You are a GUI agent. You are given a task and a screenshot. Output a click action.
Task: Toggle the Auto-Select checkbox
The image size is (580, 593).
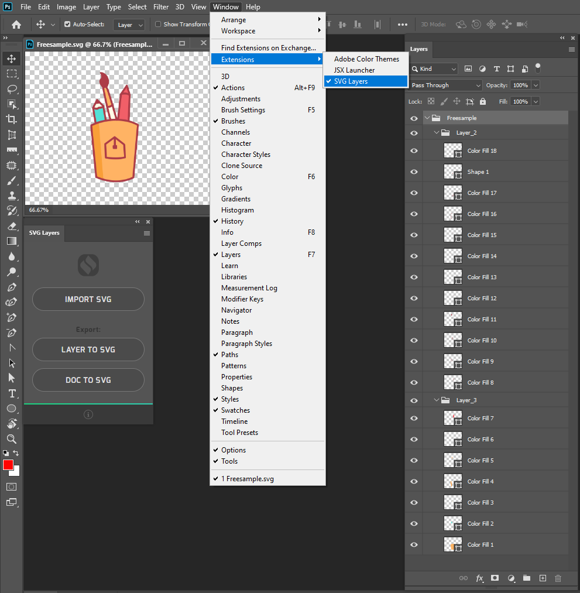(x=67, y=24)
